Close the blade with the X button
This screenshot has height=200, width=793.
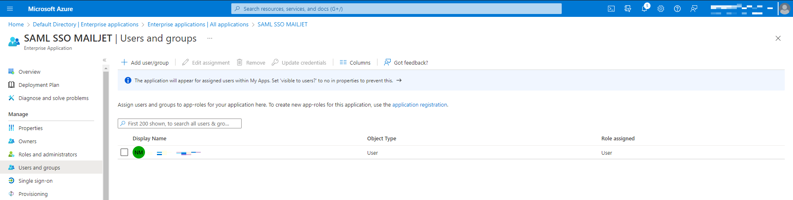[x=778, y=38]
